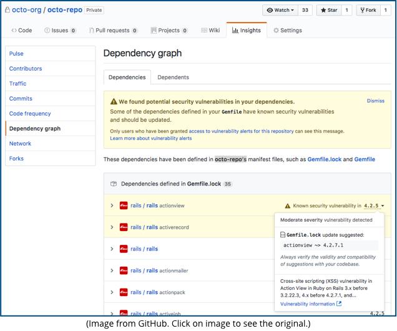Open the octo-repo repository link
Viewport: 397px width, 331px height.
click(65, 10)
